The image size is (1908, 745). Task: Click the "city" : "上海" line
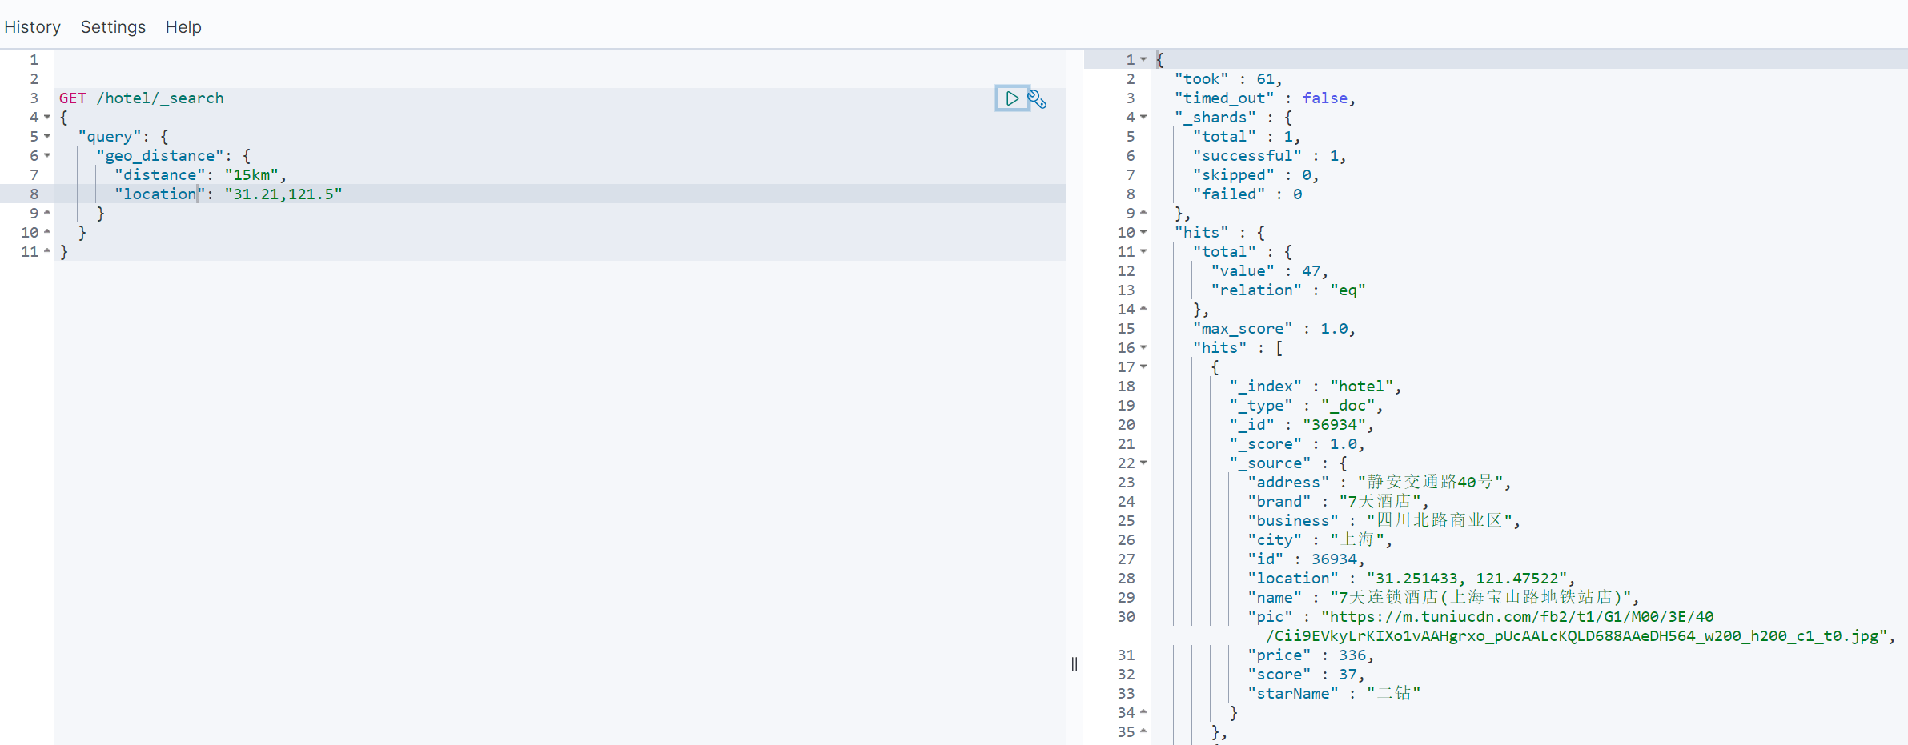coord(1320,539)
